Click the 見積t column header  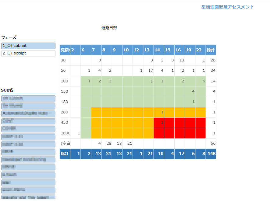point(65,50)
